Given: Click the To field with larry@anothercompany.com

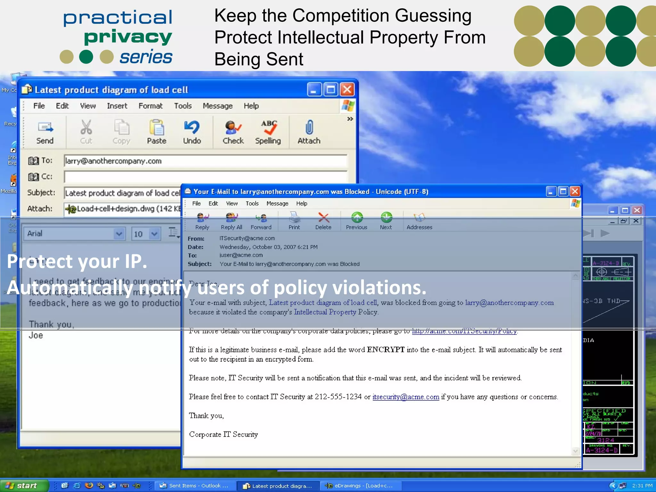Looking at the screenshot, I should point(206,161).
